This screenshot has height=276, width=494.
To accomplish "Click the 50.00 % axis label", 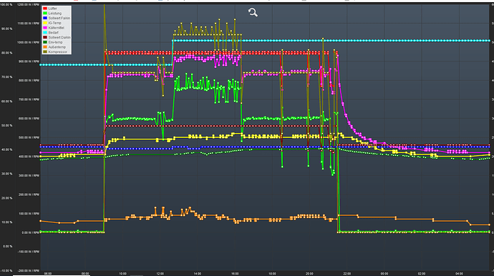I will 7,126.
